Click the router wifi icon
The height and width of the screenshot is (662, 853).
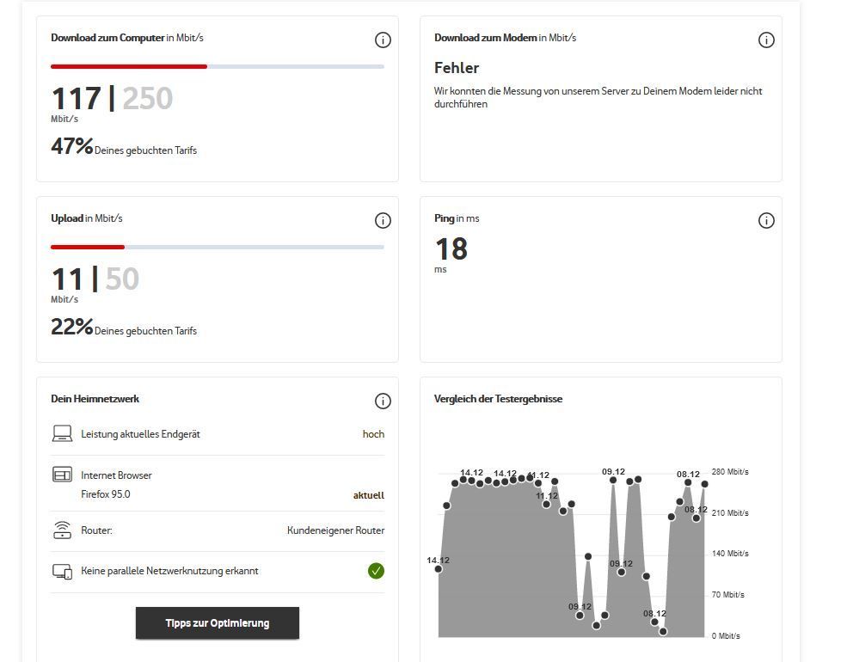tap(62, 530)
